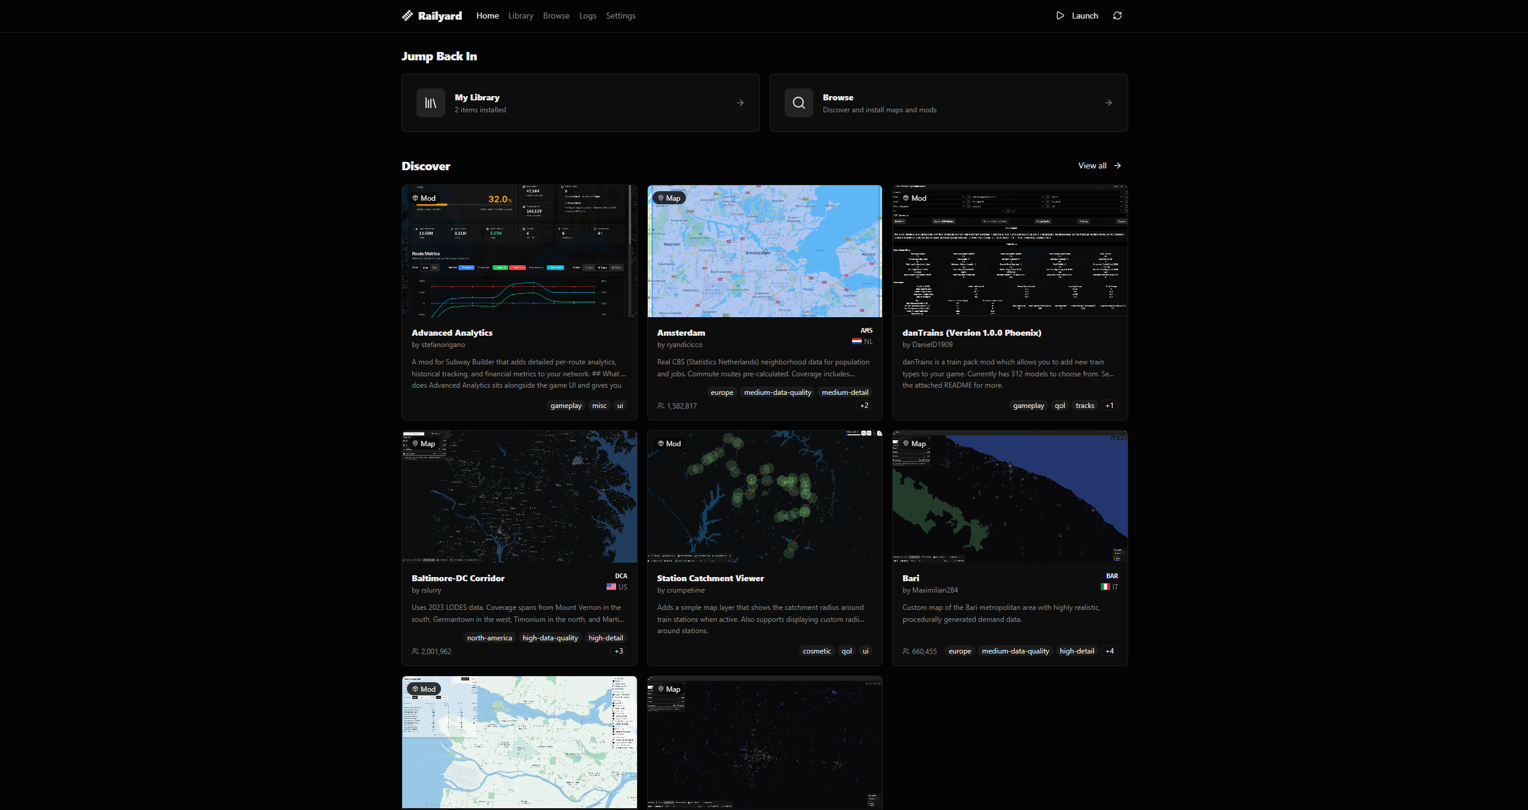Switch to the Library tab

[520, 16]
